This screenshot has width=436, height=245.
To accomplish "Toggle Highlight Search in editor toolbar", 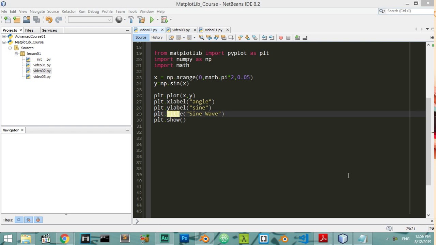I will click(x=224, y=38).
